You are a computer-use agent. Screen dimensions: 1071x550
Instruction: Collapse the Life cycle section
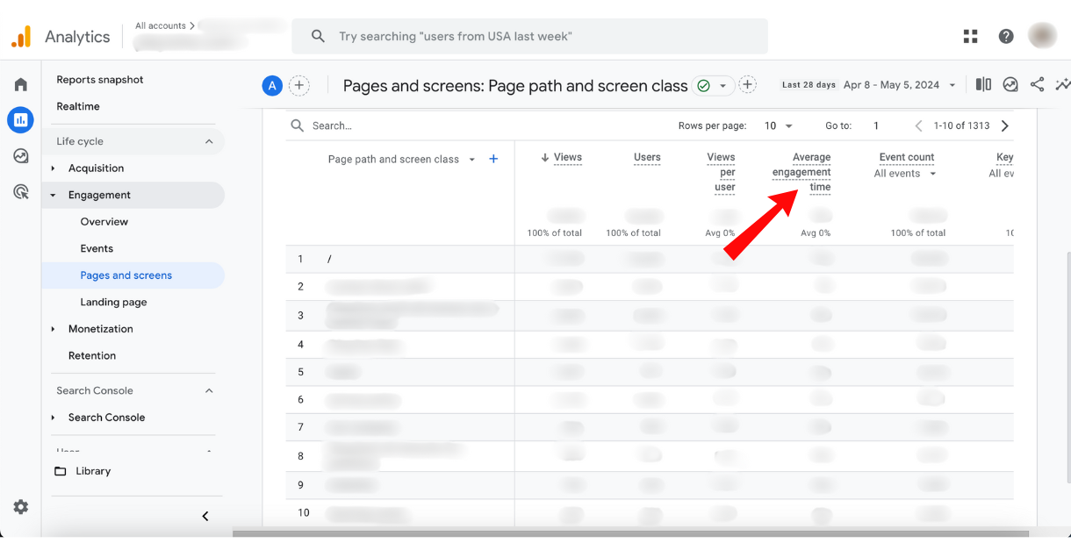209,141
